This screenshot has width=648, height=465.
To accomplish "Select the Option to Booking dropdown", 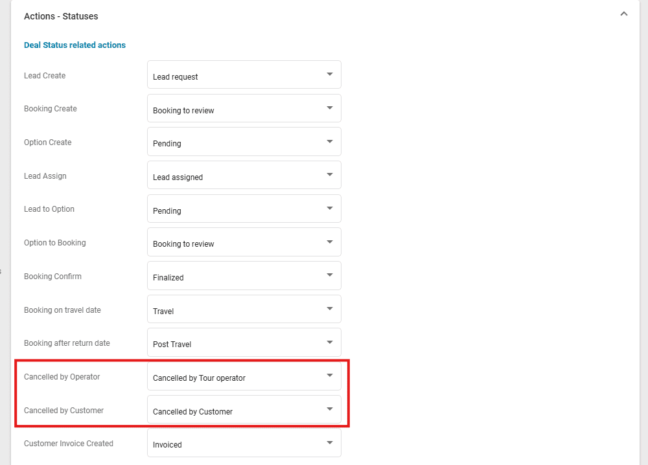I will pos(244,242).
